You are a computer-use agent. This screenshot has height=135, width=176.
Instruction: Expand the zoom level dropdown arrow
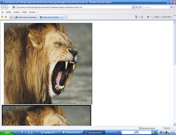[172, 128]
